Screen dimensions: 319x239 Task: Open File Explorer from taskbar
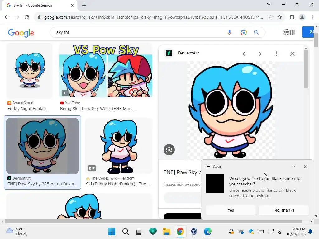click(x=166, y=232)
